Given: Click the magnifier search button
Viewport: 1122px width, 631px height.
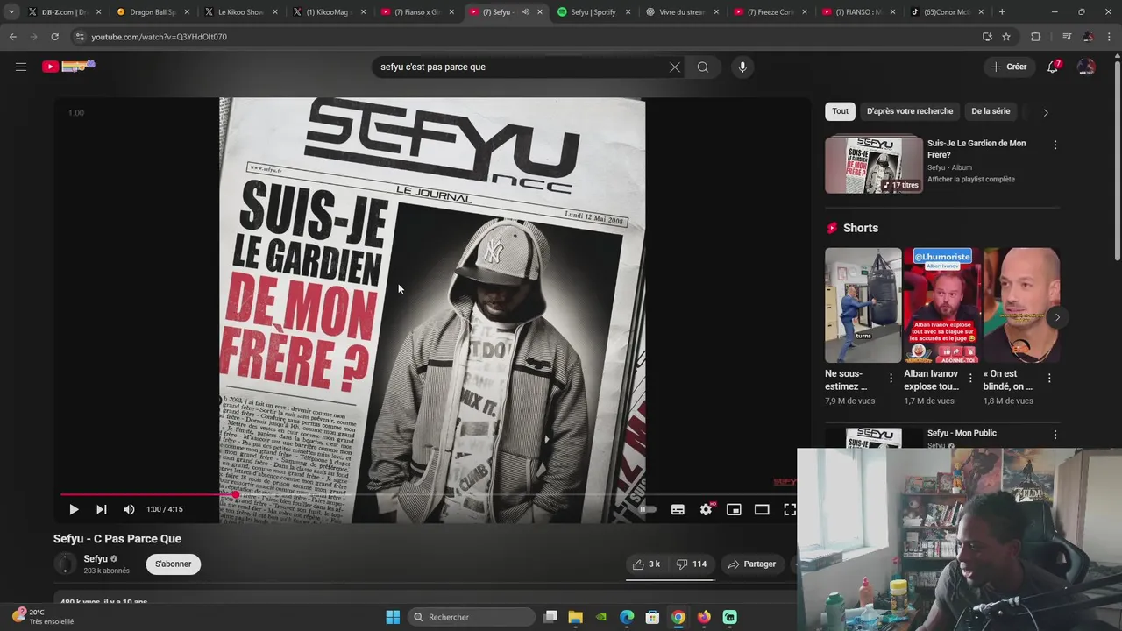Looking at the screenshot, I should pos(703,67).
